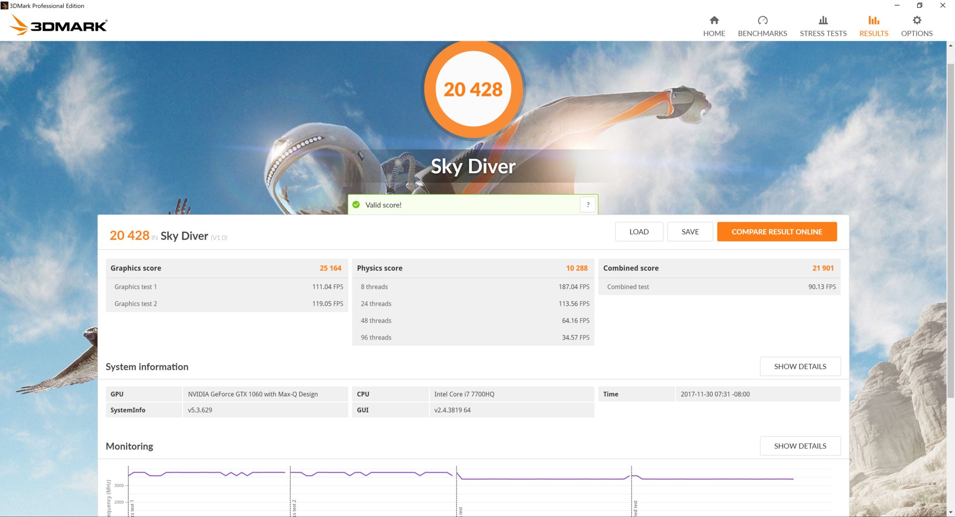Switch to the BENCHMARKS tab label

pyautogui.click(x=763, y=33)
